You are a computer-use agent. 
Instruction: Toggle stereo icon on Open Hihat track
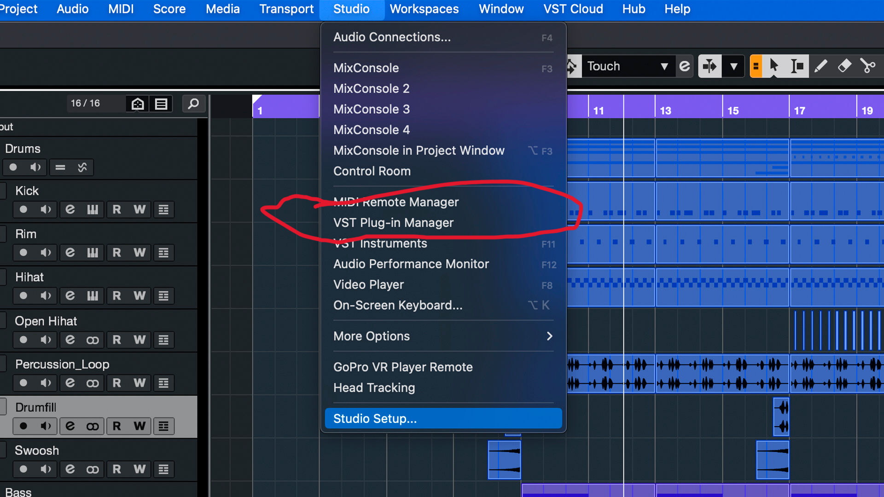pos(93,340)
